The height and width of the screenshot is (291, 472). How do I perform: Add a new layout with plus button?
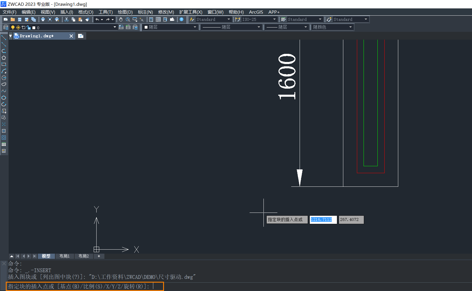pos(99,256)
